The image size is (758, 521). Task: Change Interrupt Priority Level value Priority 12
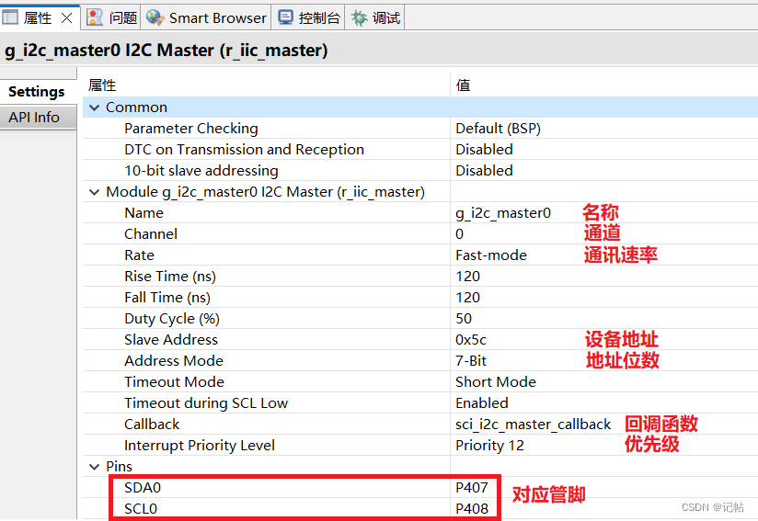pyautogui.click(x=489, y=445)
